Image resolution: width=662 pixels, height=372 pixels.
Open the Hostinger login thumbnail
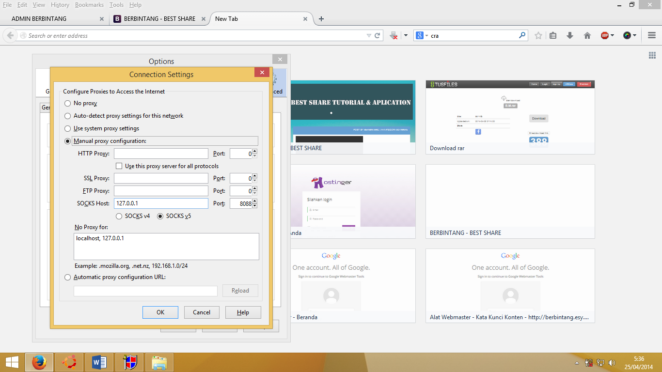(353, 201)
